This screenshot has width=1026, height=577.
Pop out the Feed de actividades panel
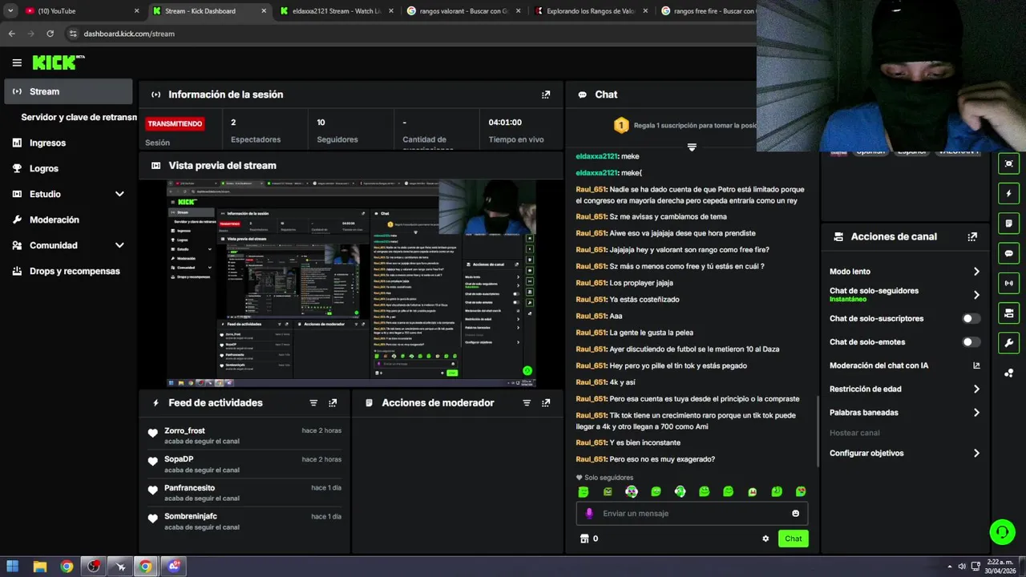pyautogui.click(x=333, y=403)
